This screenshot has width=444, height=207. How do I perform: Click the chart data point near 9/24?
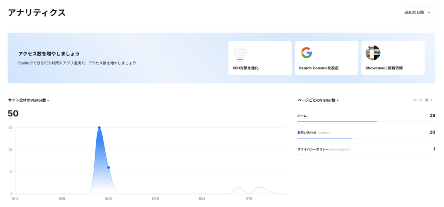pos(108,167)
